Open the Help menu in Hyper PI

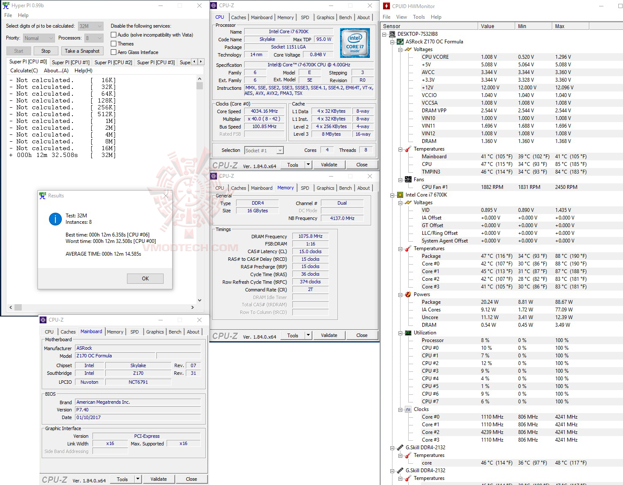tap(23, 15)
